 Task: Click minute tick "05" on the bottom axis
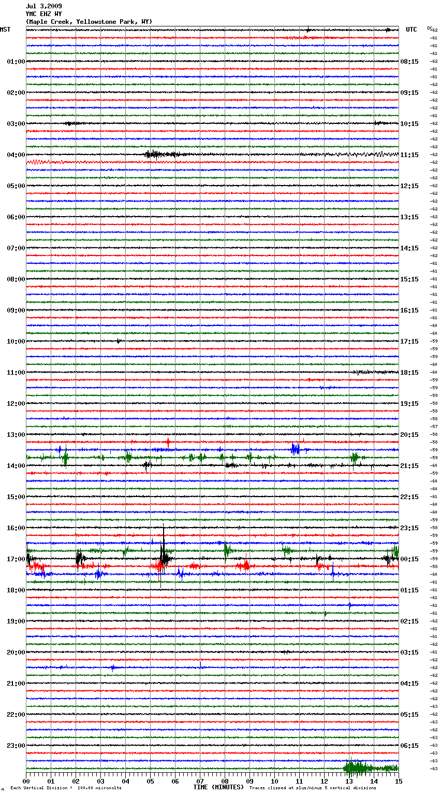[x=150, y=781]
